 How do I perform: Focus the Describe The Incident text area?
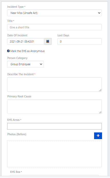55,84
